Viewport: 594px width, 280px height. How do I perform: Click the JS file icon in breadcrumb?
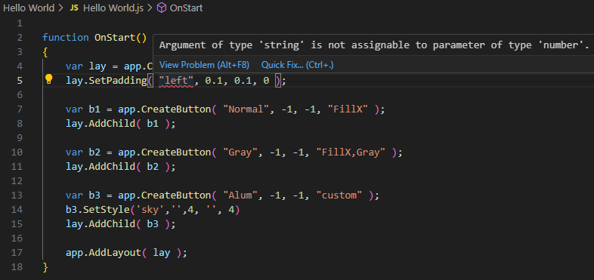pos(74,8)
